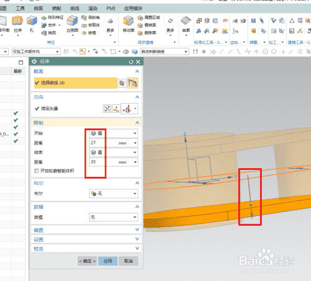Screen dimensions: 311x281
Task: Select the 曲面 surface tool icon
Action: coord(186,21)
